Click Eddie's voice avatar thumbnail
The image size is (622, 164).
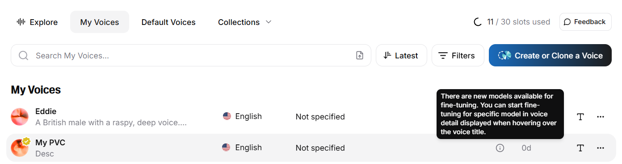20,117
